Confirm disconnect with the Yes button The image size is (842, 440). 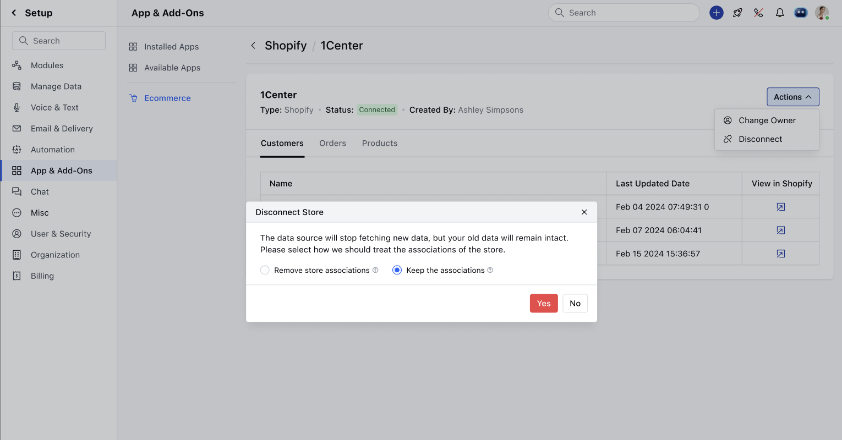(x=544, y=304)
